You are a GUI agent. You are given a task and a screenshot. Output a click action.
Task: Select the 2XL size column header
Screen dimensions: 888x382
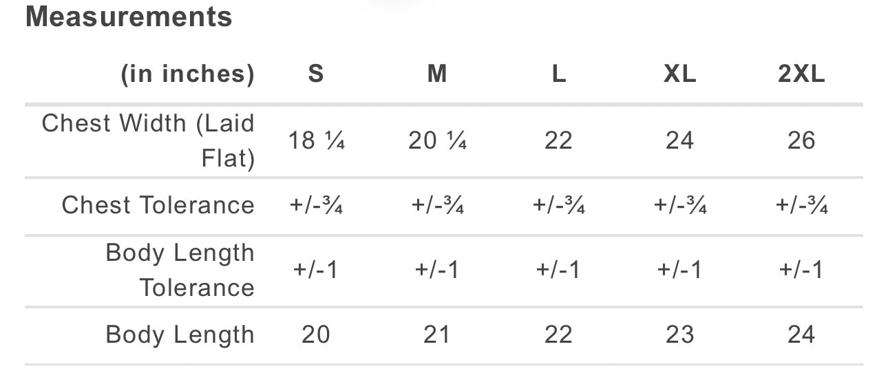(x=801, y=74)
